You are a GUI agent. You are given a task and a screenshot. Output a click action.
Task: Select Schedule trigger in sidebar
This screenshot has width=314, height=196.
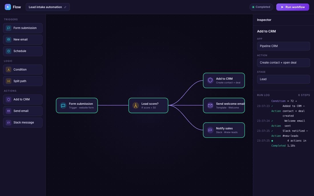tap(23, 51)
